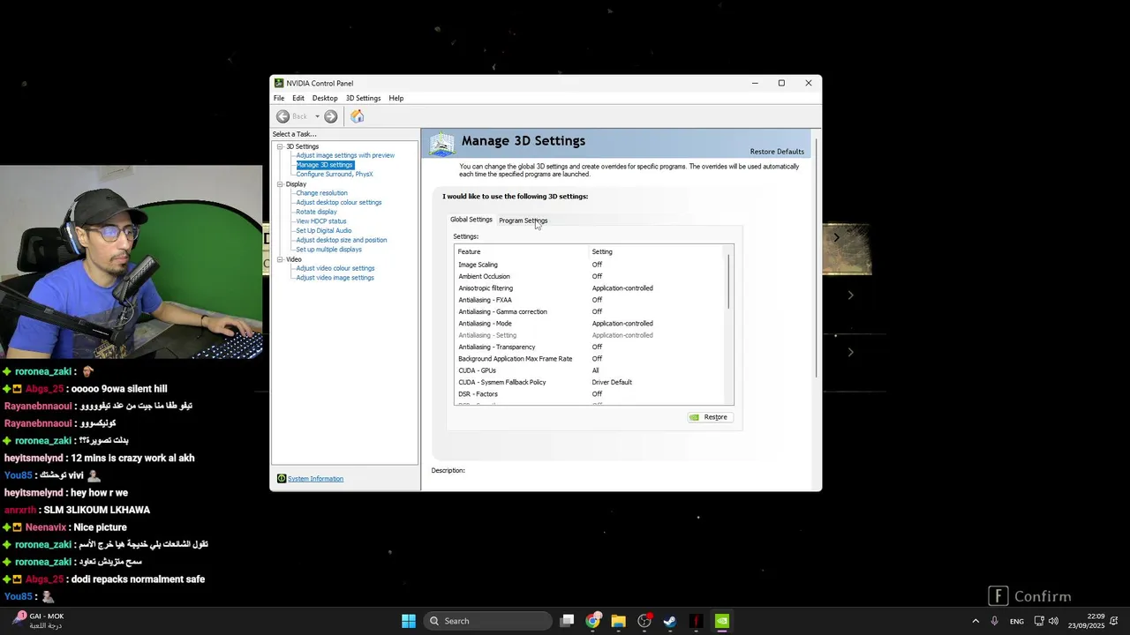Screen dimensions: 1130x635
Task: Open Adjust video image settings
Action: pos(335,278)
